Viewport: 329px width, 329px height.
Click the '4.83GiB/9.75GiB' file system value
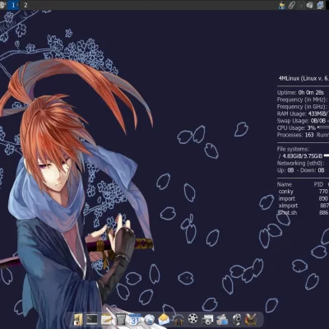(x=303, y=156)
